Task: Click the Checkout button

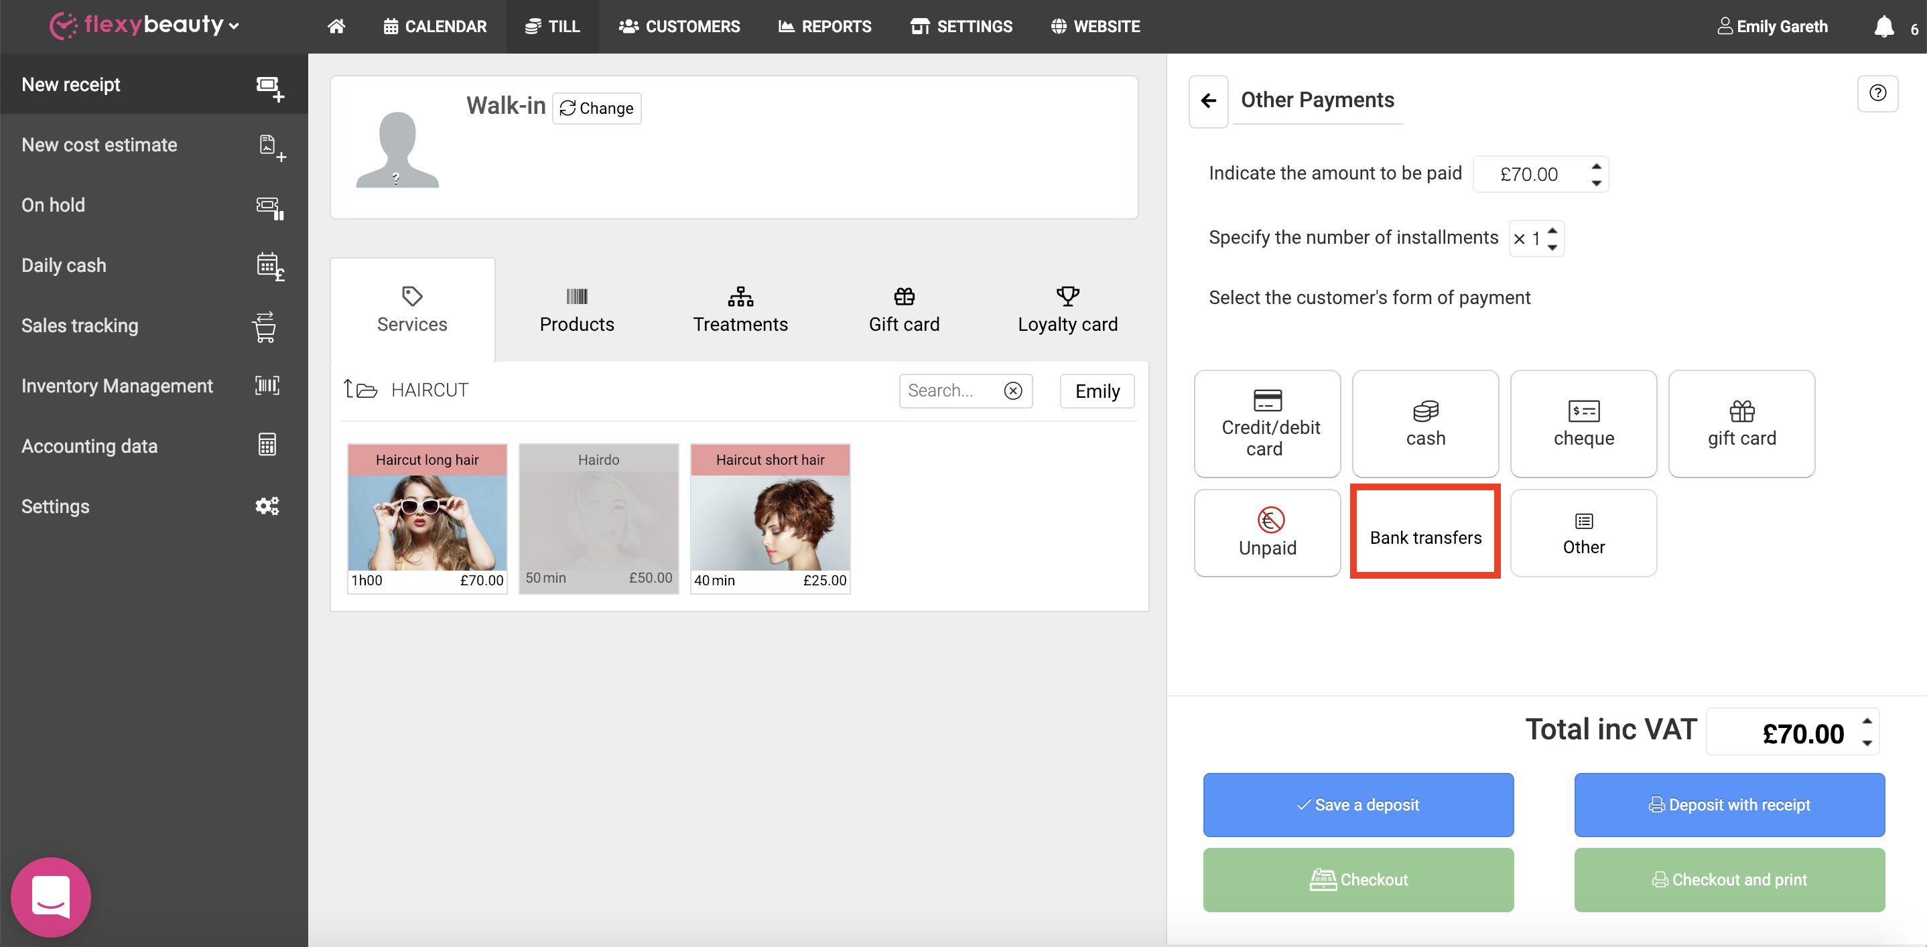Action: [x=1358, y=880]
